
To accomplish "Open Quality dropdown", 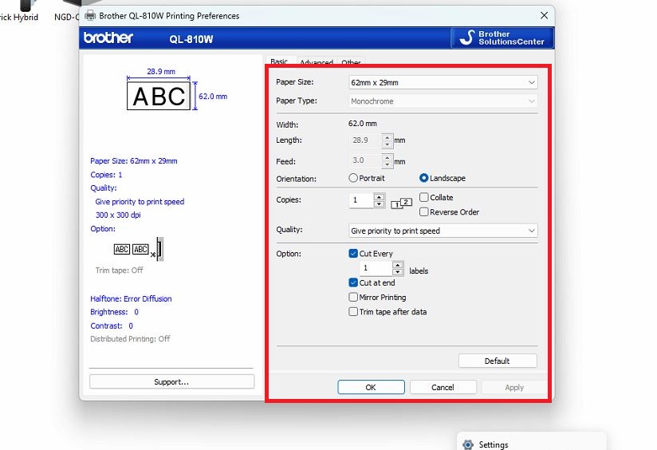I will pyautogui.click(x=443, y=231).
